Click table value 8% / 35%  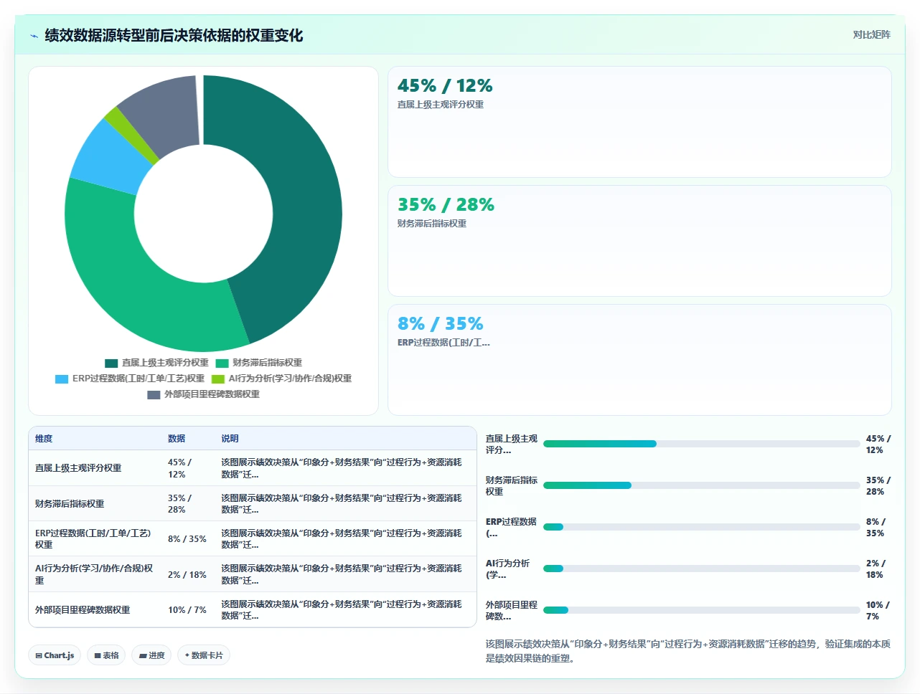point(187,539)
